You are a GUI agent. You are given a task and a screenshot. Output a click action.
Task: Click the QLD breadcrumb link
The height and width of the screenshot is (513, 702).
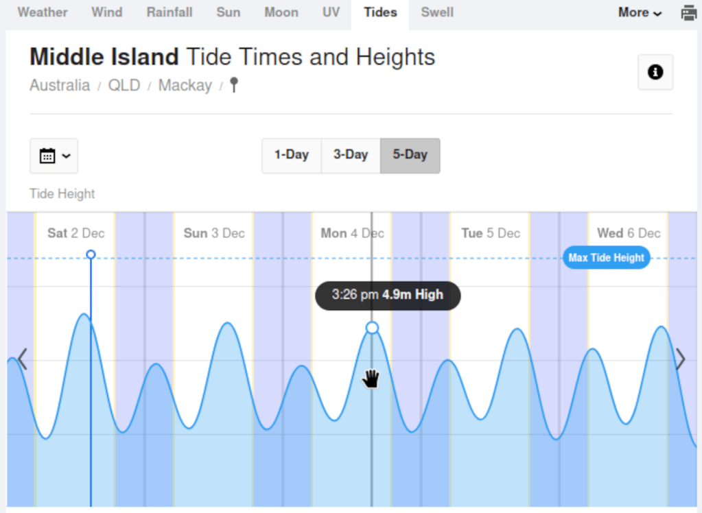[124, 85]
